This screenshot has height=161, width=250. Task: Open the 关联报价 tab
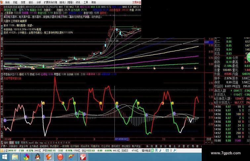13,146
